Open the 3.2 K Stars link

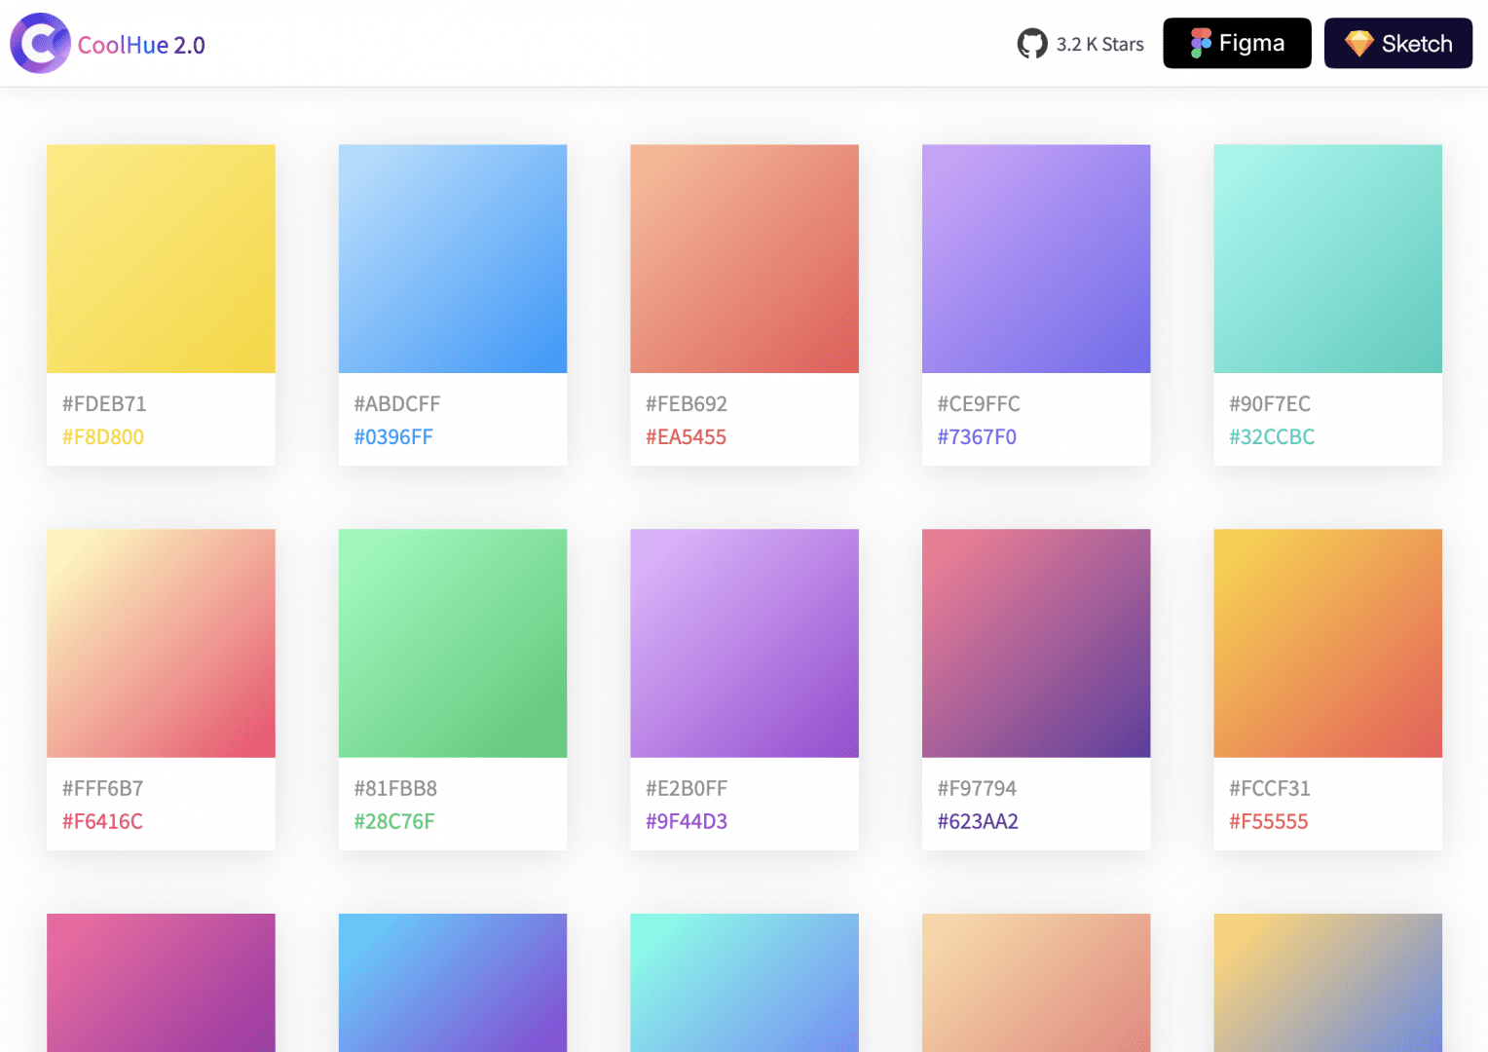point(1099,45)
